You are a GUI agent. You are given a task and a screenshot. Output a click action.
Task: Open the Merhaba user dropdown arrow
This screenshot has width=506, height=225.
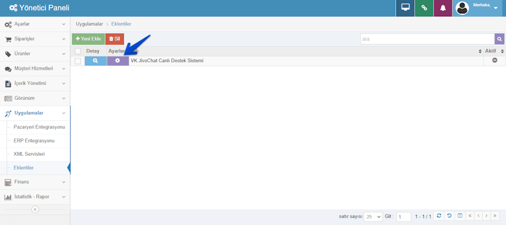click(x=496, y=9)
